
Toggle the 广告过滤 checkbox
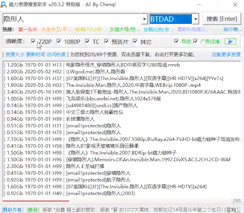point(196,41)
